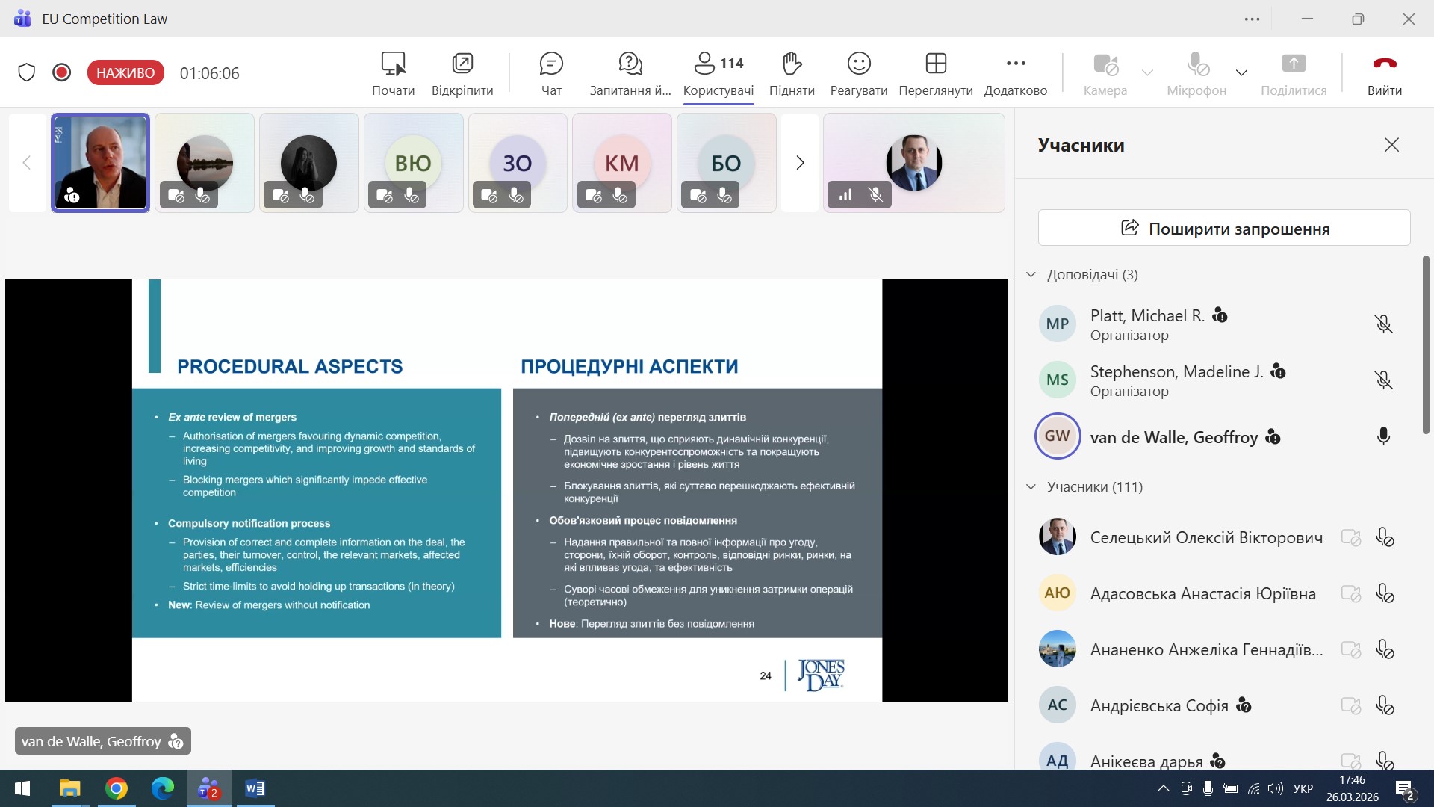This screenshot has height=807, width=1434.
Task: Click Поширити запрошення button
Action: 1223,228
